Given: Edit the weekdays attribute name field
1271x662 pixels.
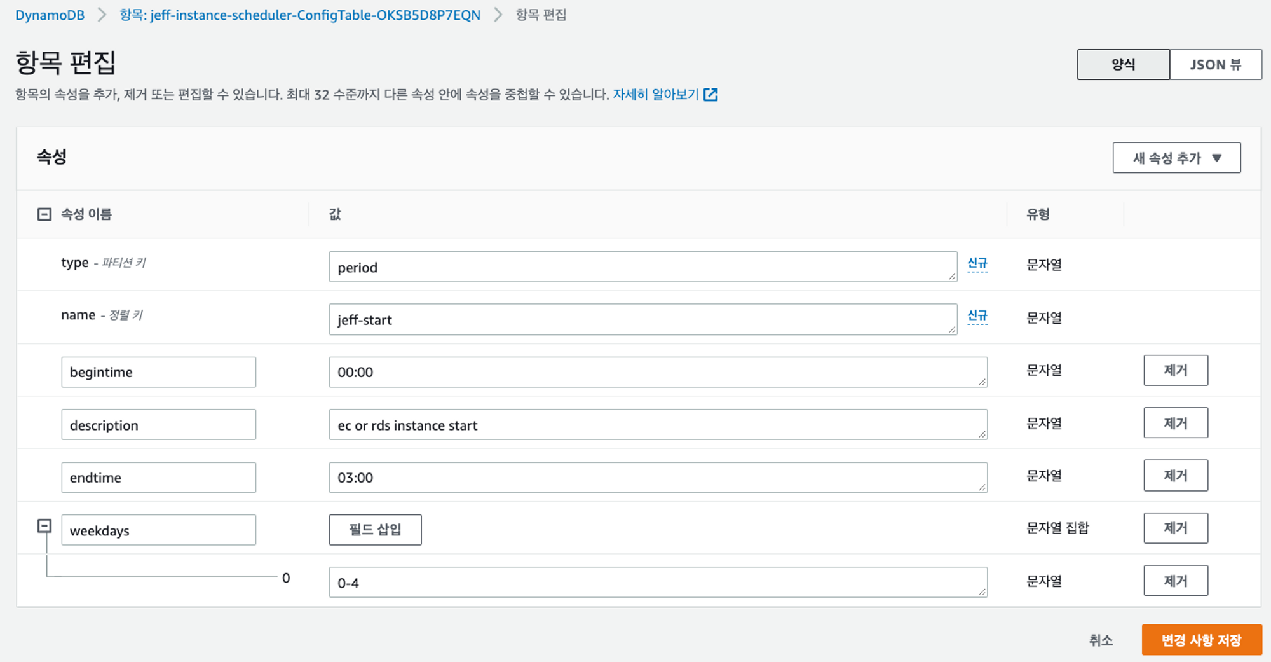Looking at the screenshot, I should tap(159, 530).
